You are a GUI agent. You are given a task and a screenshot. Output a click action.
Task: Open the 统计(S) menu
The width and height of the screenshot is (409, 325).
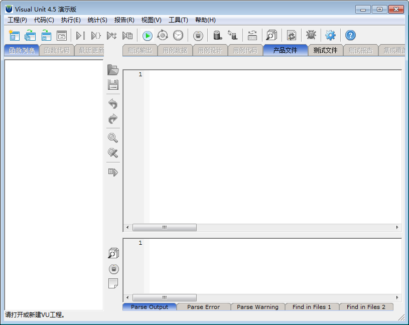point(97,20)
